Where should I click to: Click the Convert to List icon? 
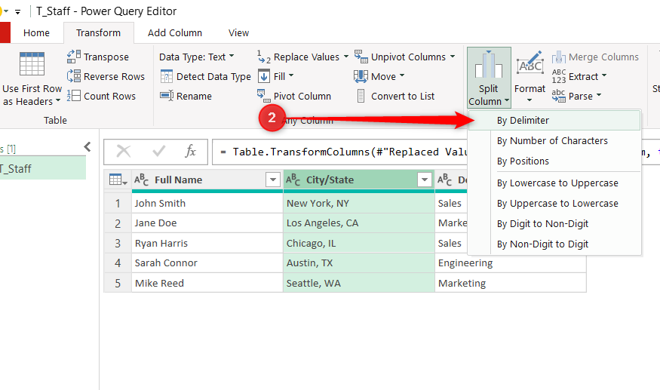click(x=361, y=96)
